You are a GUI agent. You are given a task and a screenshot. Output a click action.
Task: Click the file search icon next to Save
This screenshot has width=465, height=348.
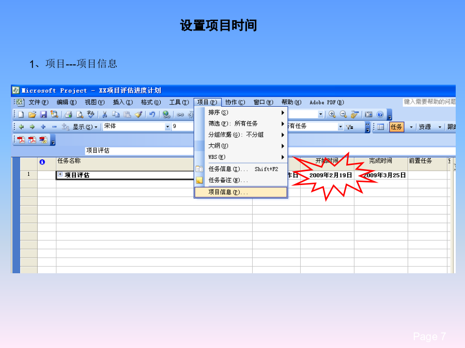[x=54, y=114]
